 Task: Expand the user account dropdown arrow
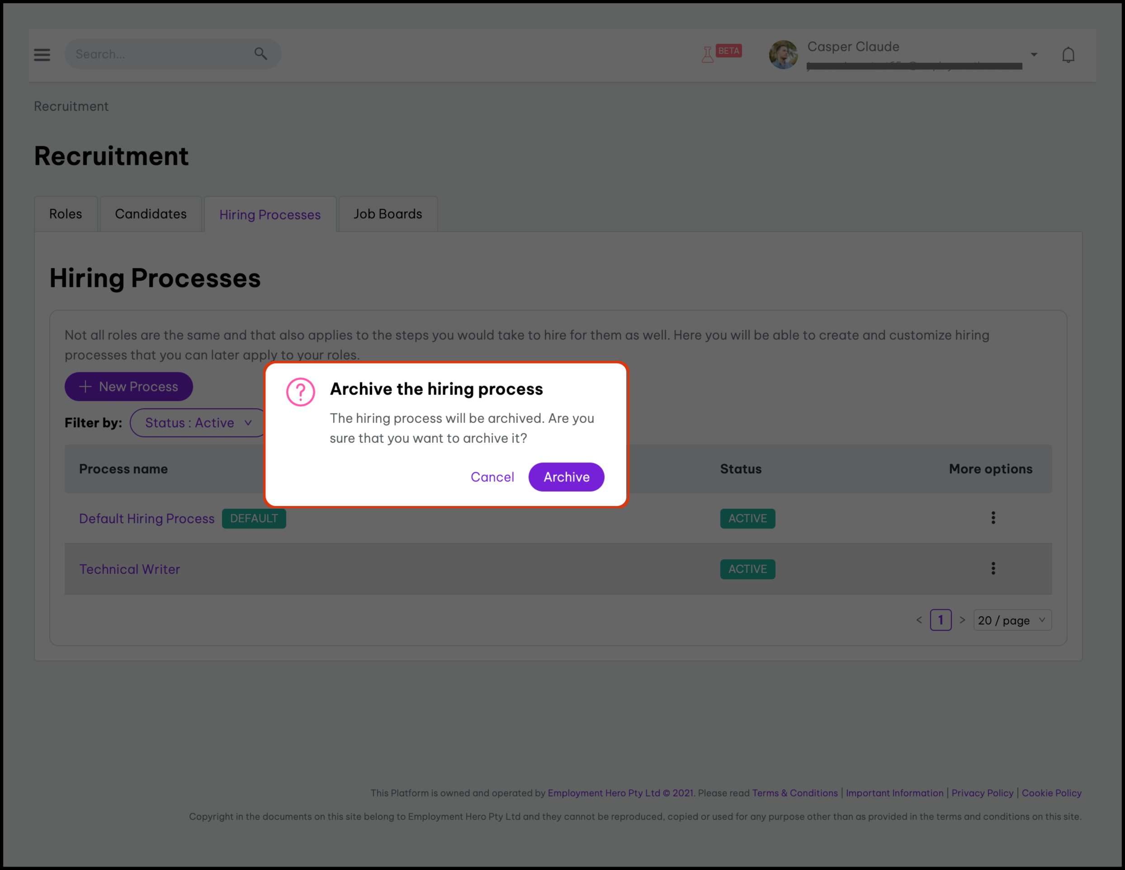point(1033,55)
